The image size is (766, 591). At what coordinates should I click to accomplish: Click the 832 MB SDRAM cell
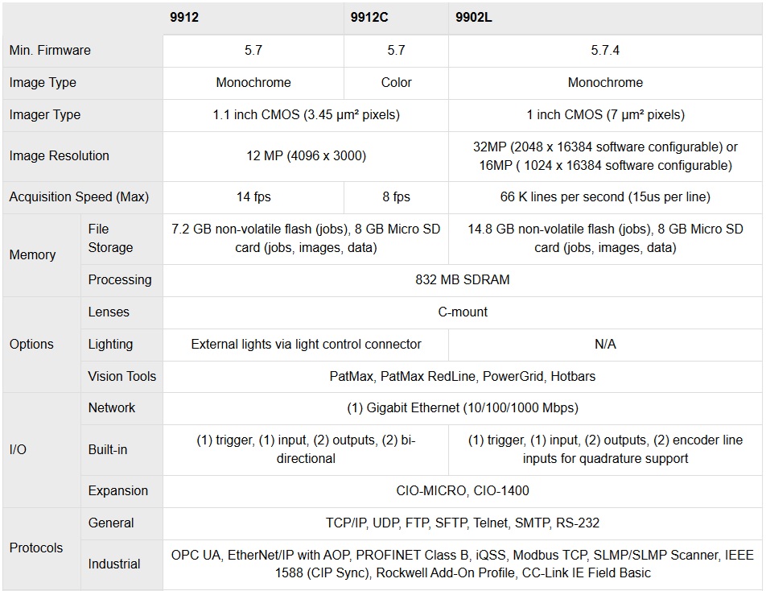pyautogui.click(x=463, y=279)
